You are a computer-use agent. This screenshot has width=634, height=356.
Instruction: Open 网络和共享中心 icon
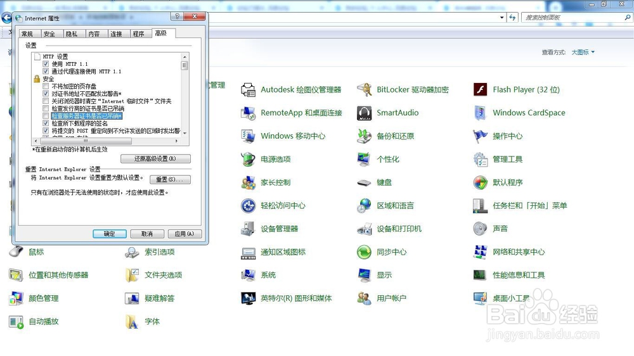tap(481, 252)
